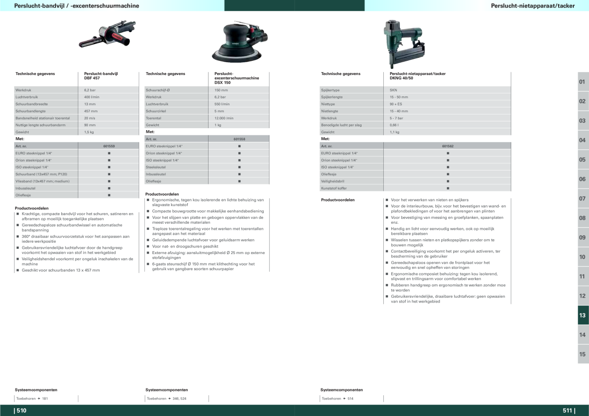Viewport: 589px width, 416px height.
Task: Go to chapter tab 07
Action: click(583, 199)
